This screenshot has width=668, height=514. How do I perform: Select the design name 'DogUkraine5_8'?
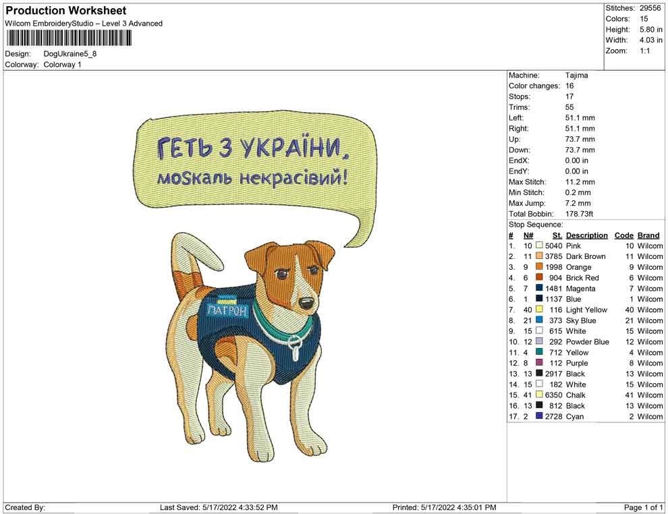pyautogui.click(x=70, y=54)
